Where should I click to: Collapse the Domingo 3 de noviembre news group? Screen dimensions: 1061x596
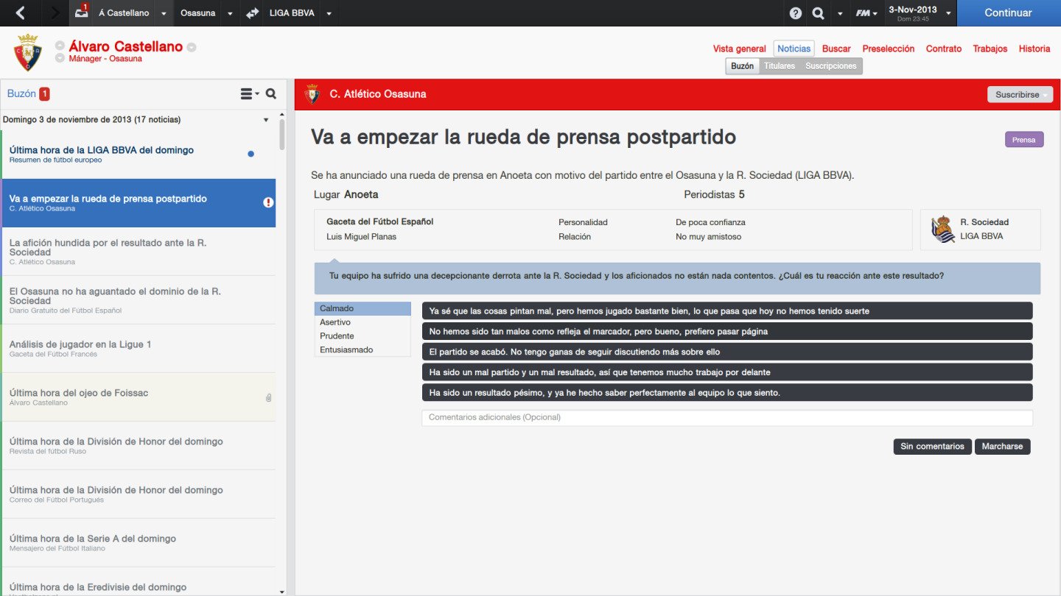[x=266, y=120]
